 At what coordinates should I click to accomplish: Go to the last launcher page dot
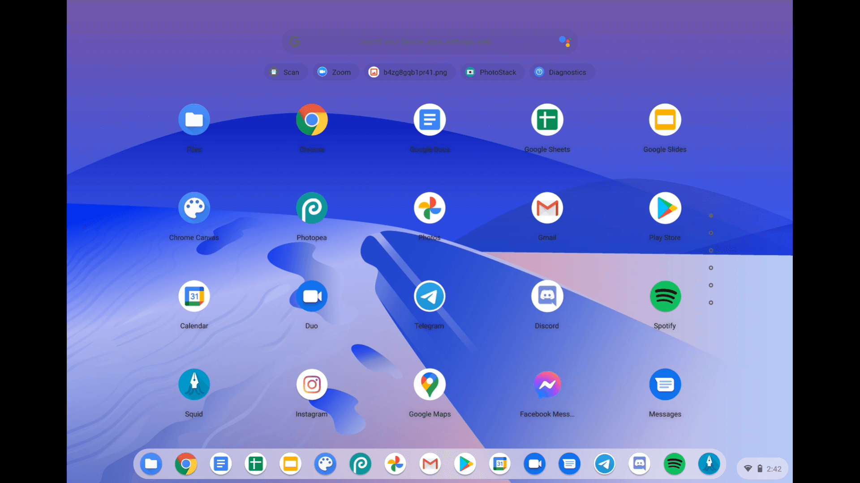pyautogui.click(x=711, y=303)
